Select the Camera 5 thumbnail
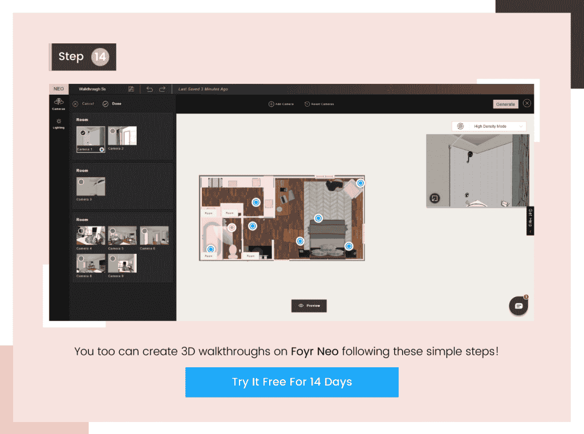 tap(123, 235)
